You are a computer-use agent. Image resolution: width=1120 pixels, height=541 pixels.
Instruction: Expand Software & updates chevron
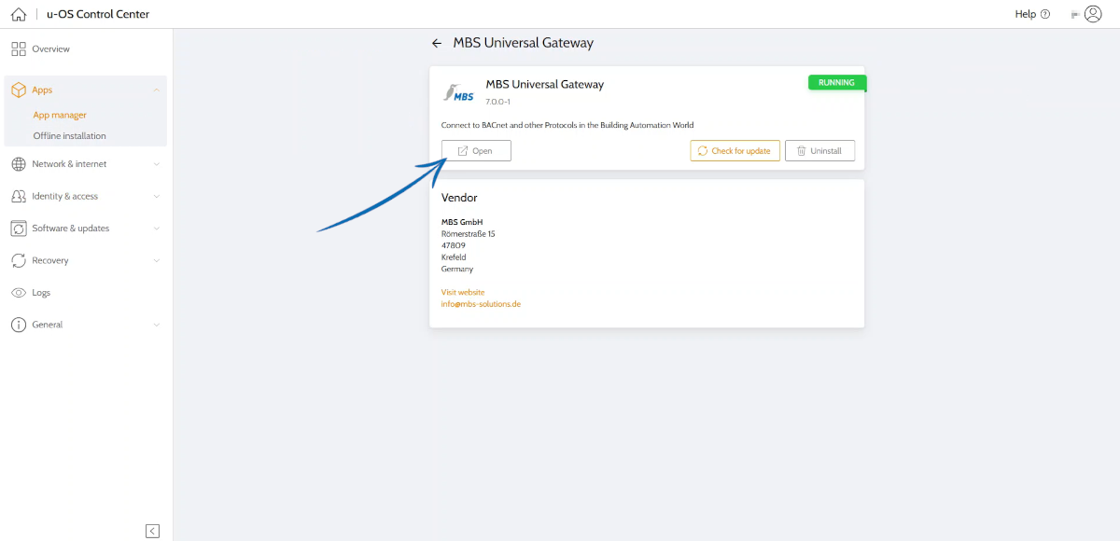[x=156, y=229]
